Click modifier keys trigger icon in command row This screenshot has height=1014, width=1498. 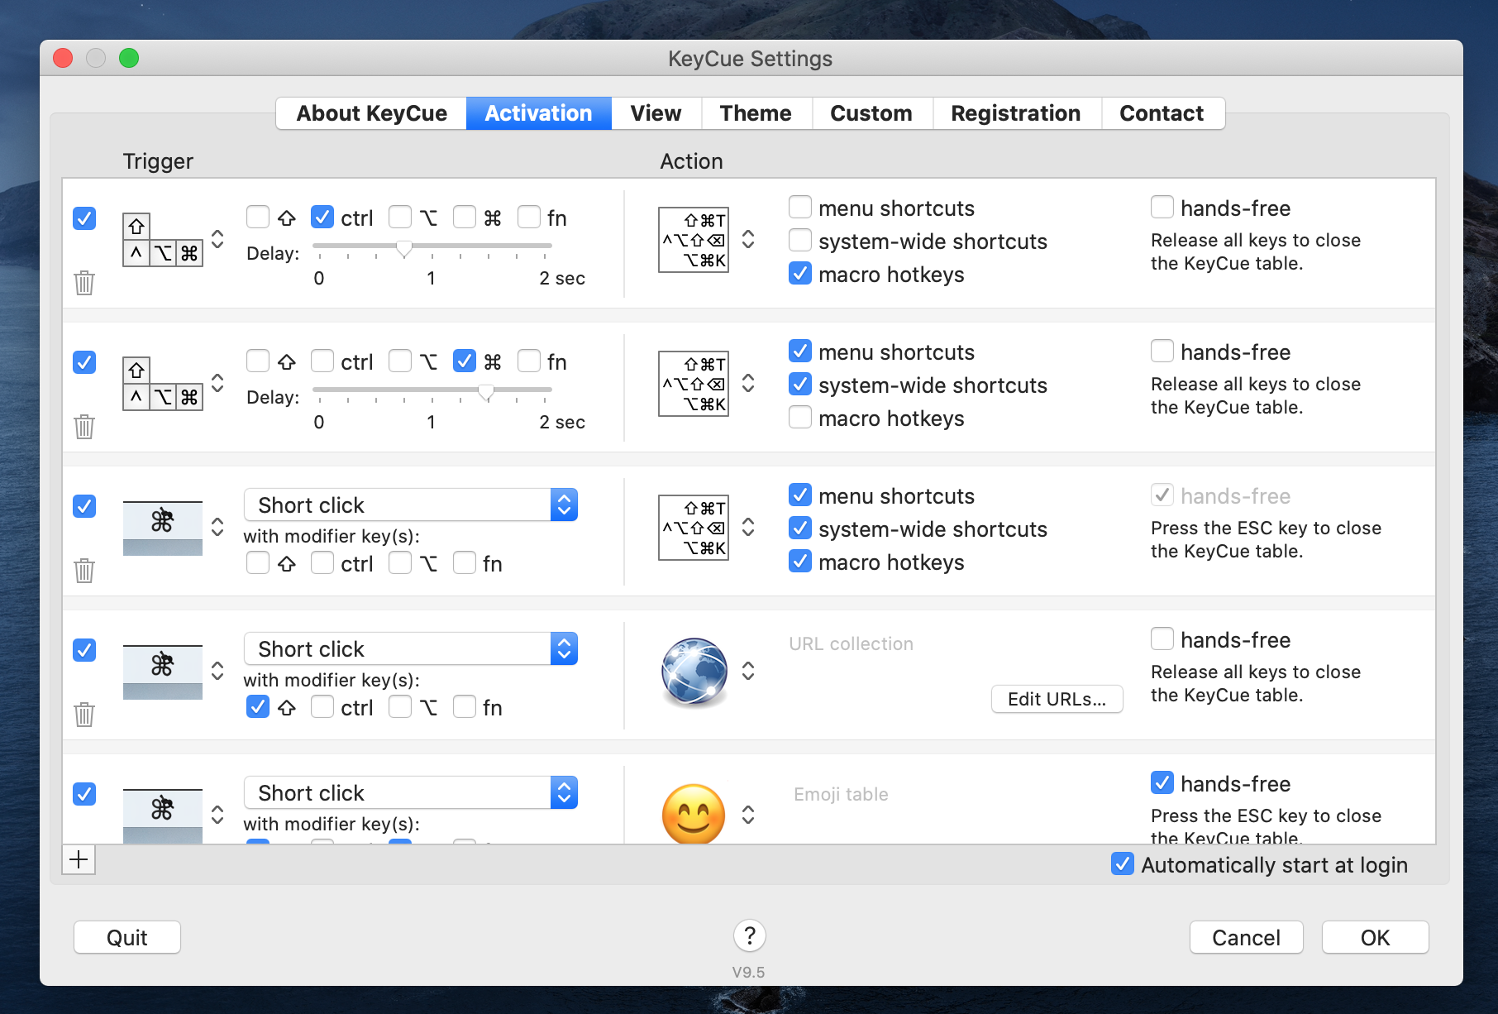click(163, 384)
